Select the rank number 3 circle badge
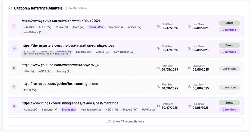The image size is (250, 132). click(14, 68)
